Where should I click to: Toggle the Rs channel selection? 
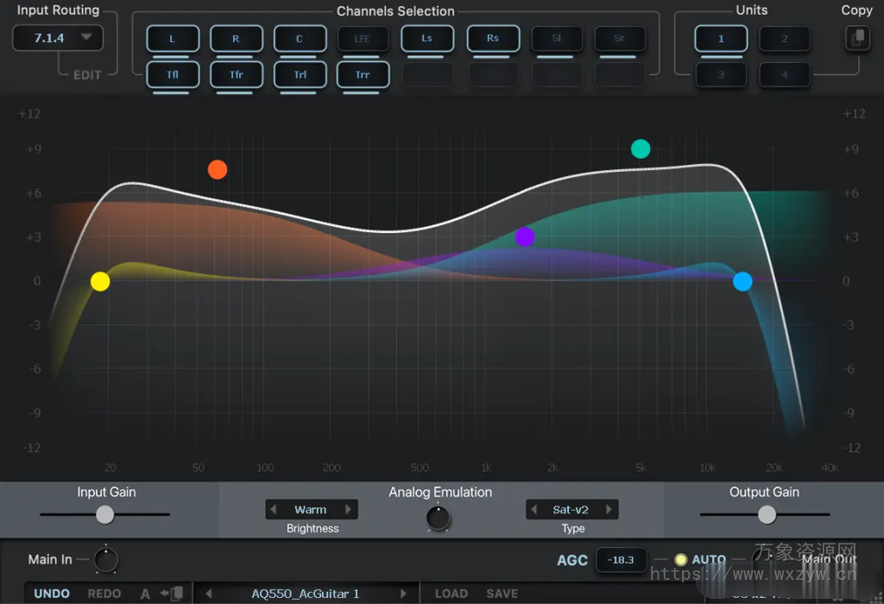coord(493,38)
